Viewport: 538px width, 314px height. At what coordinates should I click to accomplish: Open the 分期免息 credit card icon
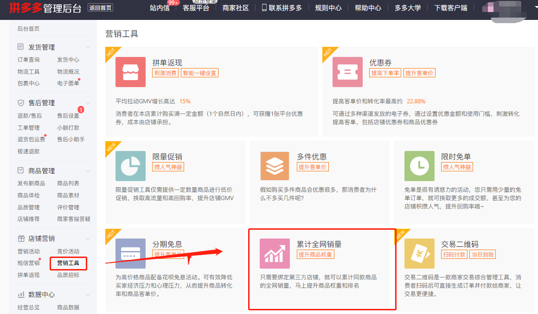click(130, 254)
